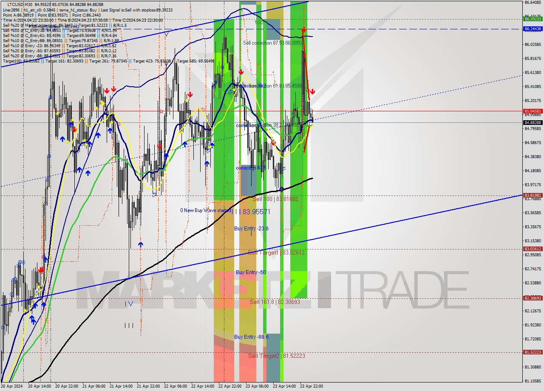Click the 82.74175 price axis label
544x391 pixels.
pos(533,269)
